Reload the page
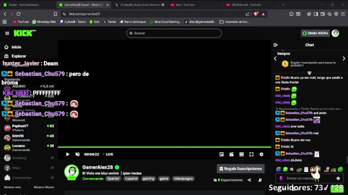 tap(18, 14)
